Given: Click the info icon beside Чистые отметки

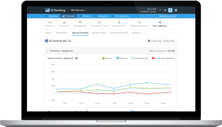Looking at the screenshot, I should 76,58.
